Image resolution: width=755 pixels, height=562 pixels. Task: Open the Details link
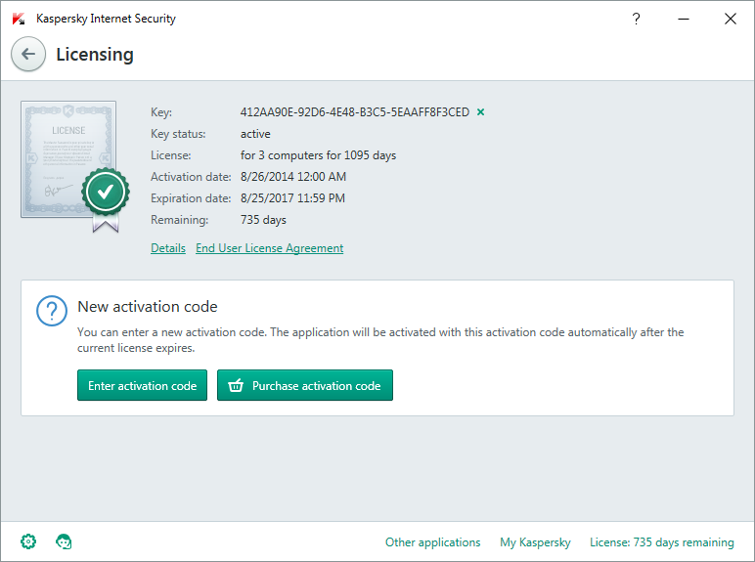pyautogui.click(x=168, y=248)
